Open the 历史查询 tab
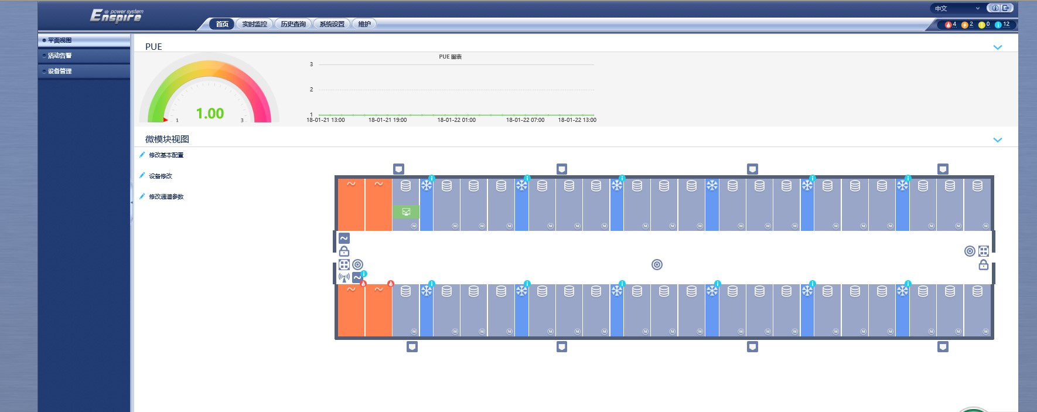Screen dimensions: 1037x412 [293, 24]
